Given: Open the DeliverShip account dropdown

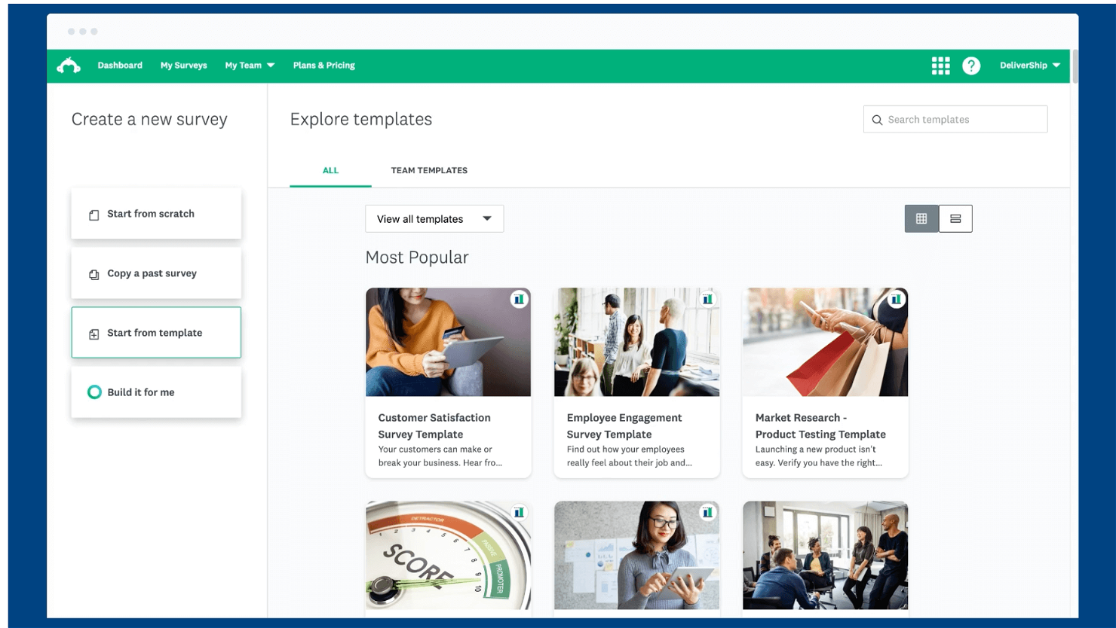Looking at the screenshot, I should click(1030, 66).
